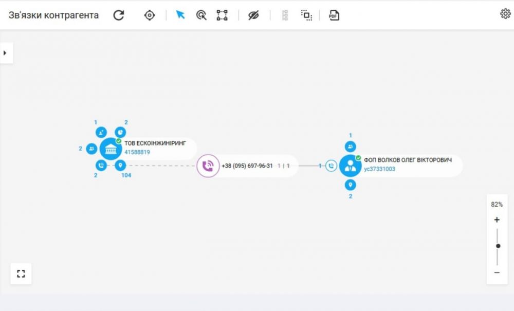The width and height of the screenshot is (514, 311).
Task: Click the refresh graph icon
Action: (x=119, y=15)
